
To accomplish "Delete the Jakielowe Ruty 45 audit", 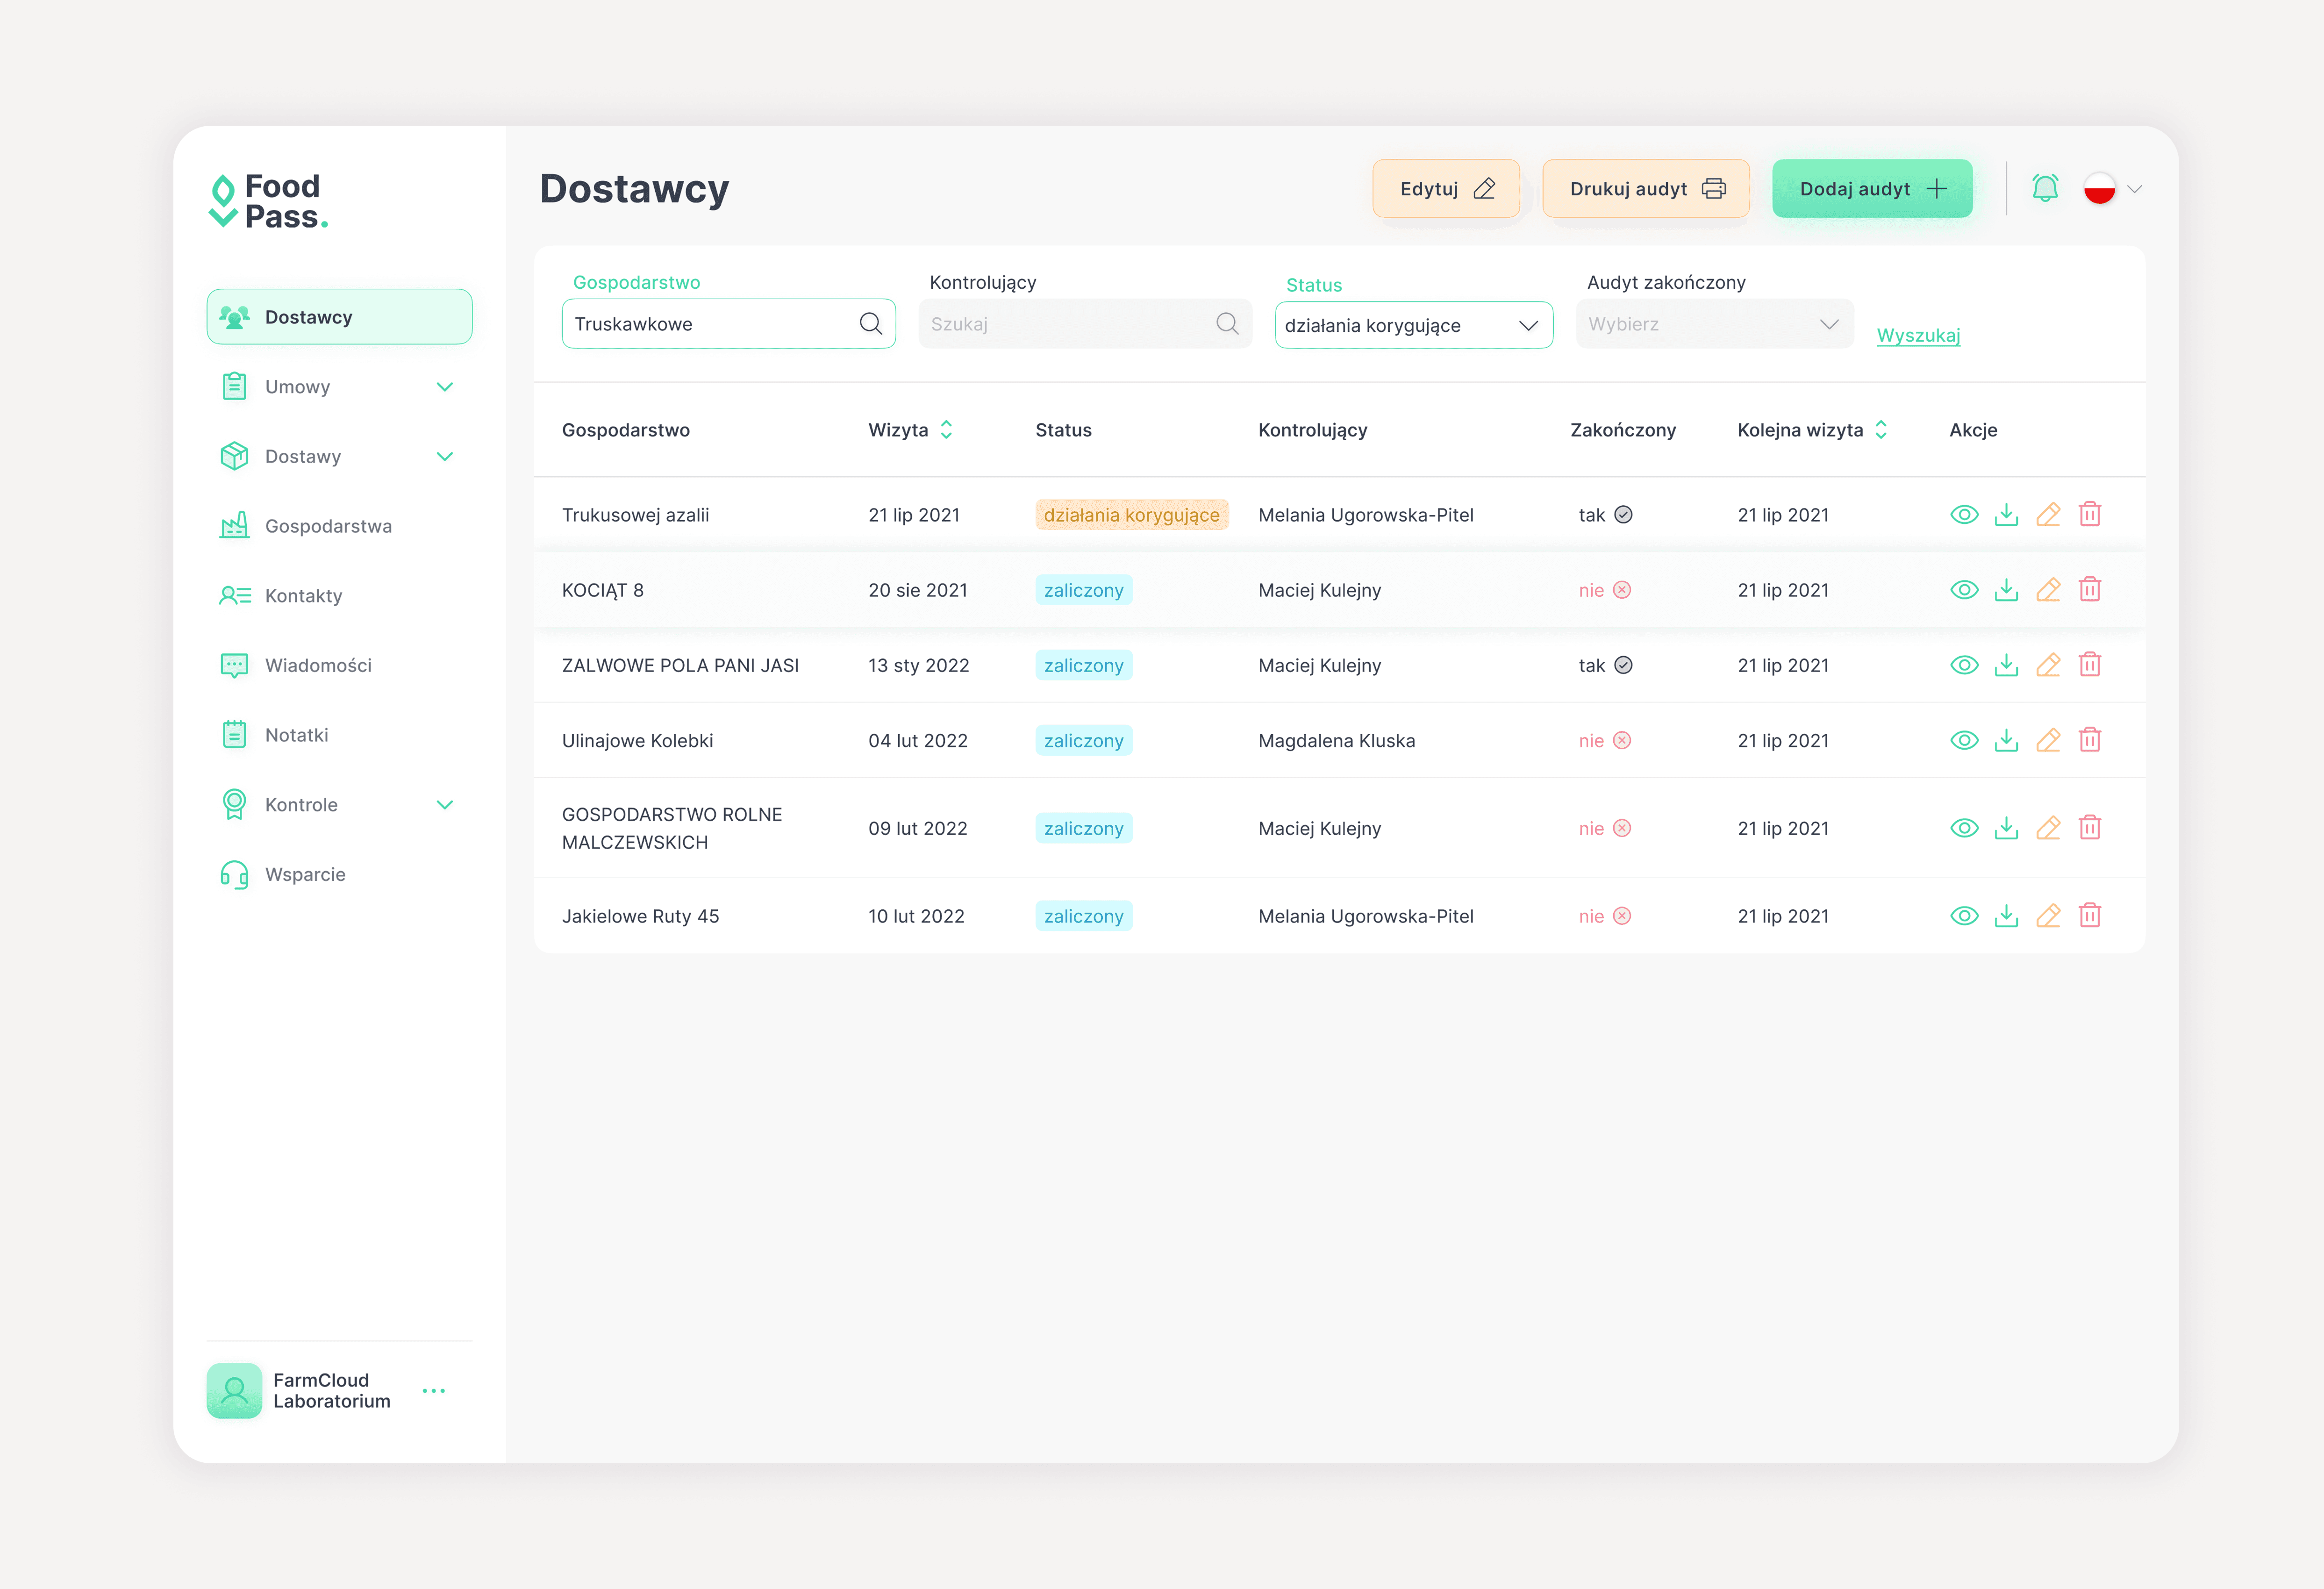I will [2089, 916].
